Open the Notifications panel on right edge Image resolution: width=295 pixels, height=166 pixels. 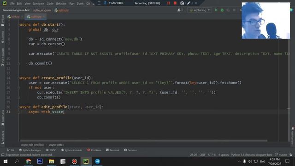pyautogui.click(x=293, y=136)
